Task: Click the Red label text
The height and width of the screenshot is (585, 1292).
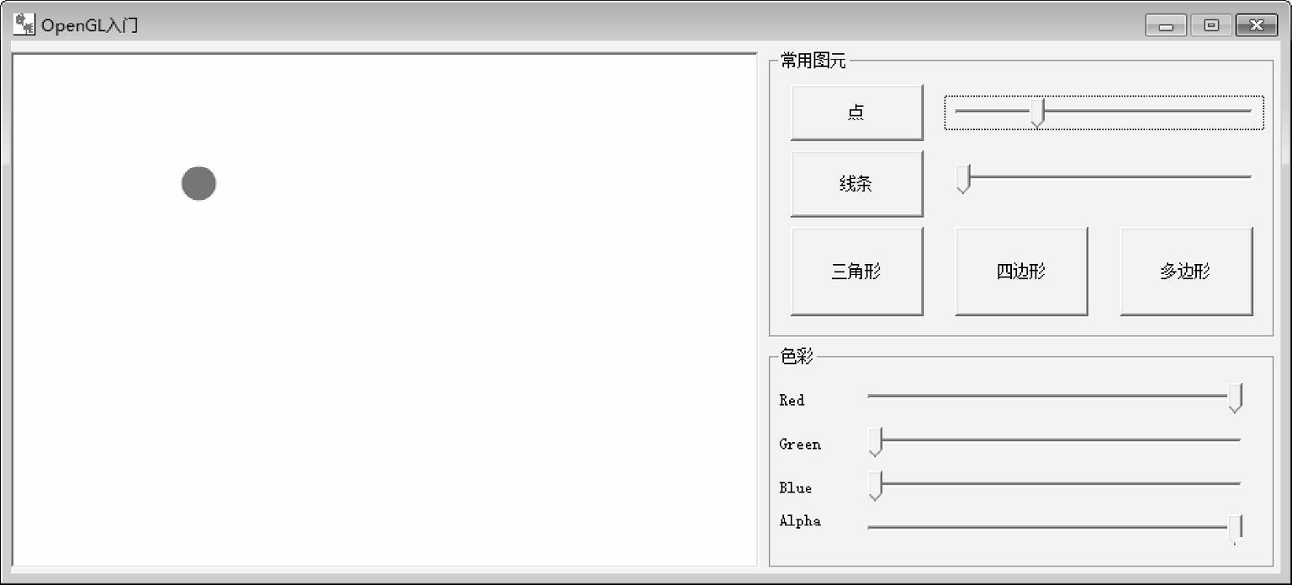Action: coord(792,400)
